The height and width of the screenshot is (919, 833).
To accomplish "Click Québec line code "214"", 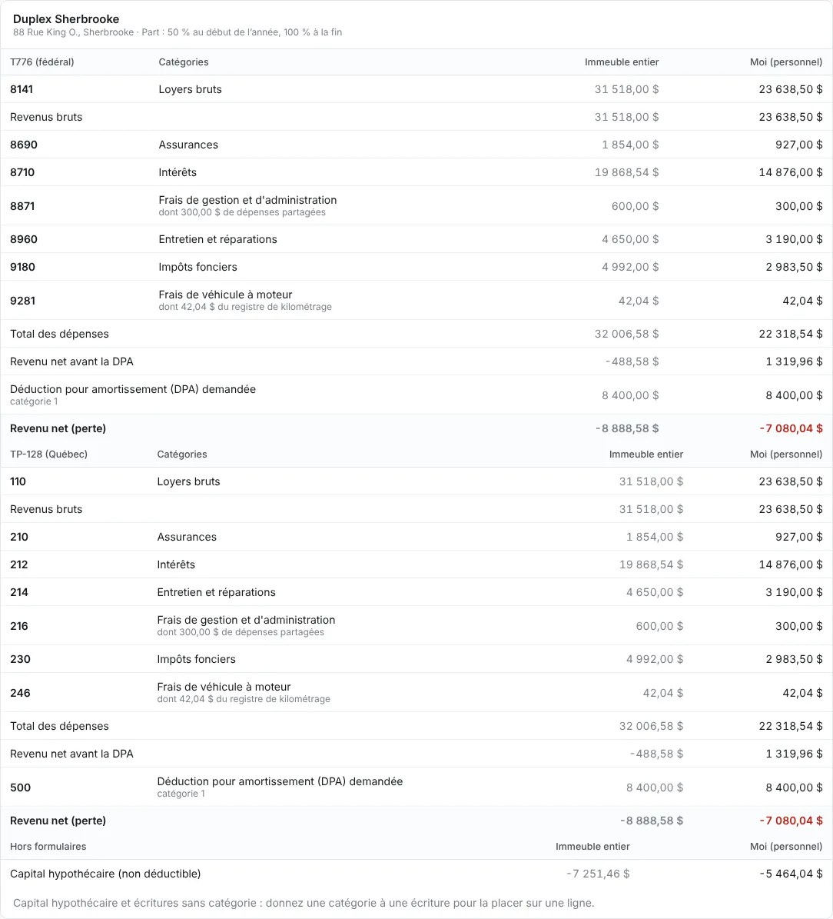I will click(x=18, y=592).
